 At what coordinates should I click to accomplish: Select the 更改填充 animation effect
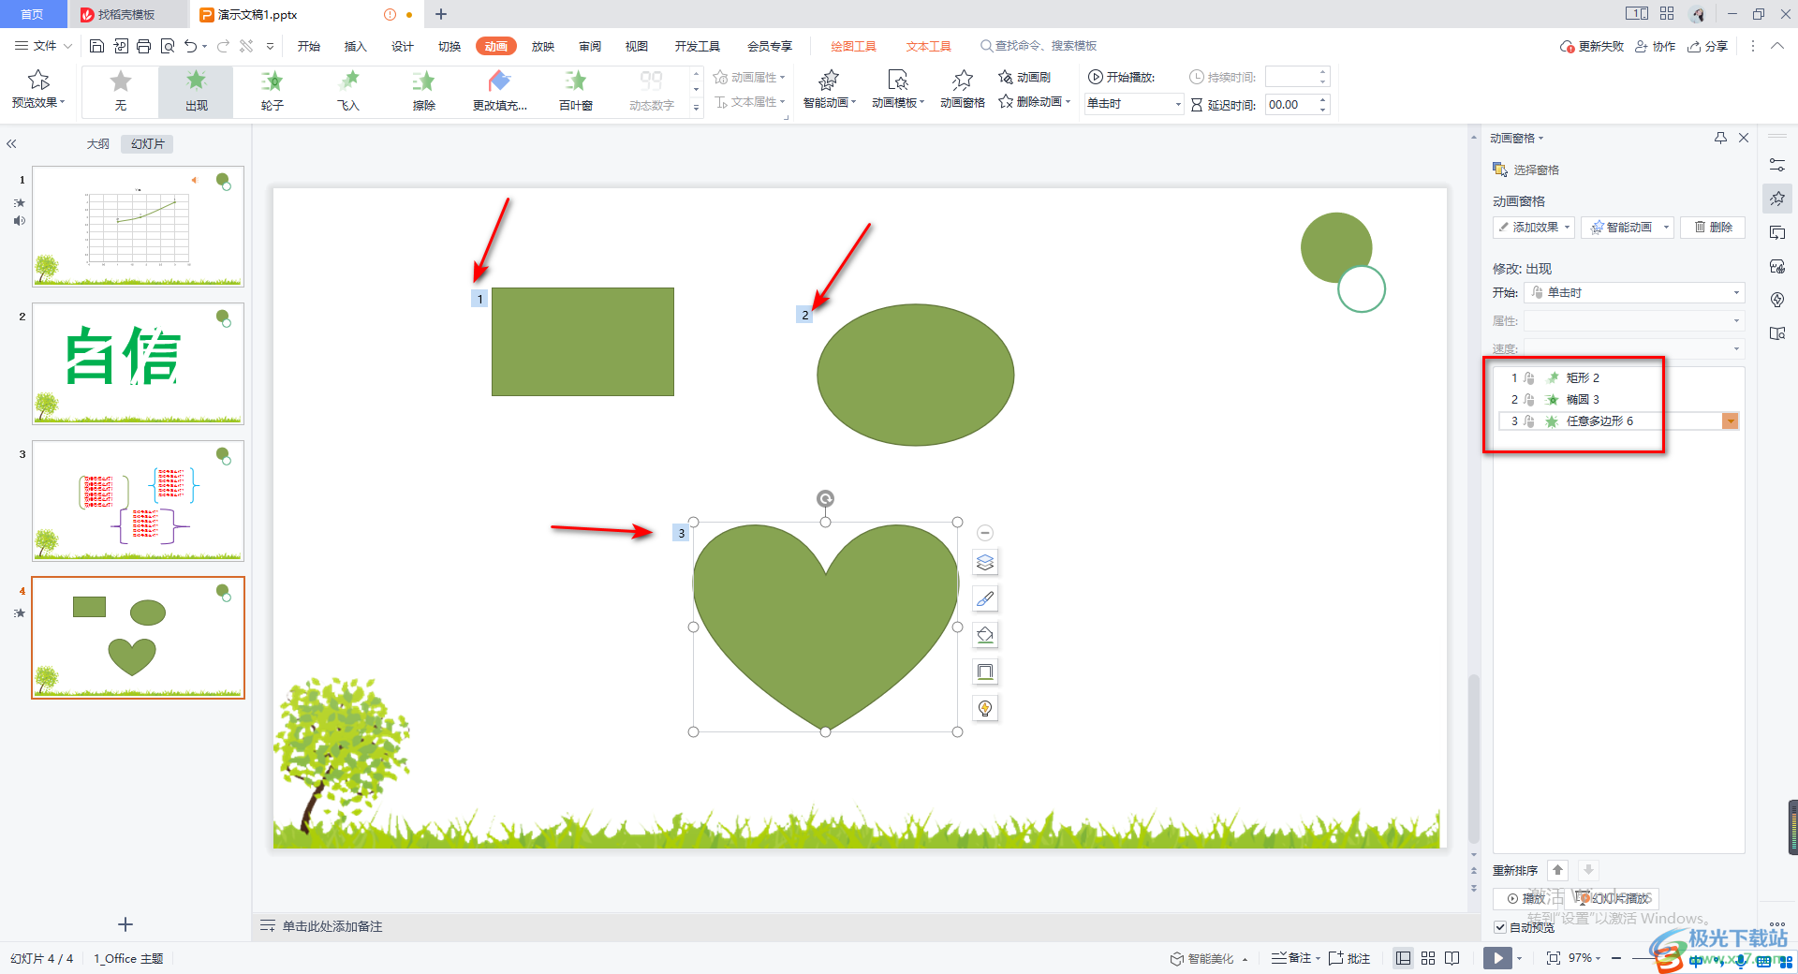pos(500,91)
